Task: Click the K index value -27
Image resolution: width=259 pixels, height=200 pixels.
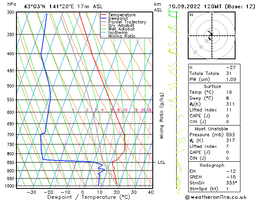Action: click(x=231, y=67)
